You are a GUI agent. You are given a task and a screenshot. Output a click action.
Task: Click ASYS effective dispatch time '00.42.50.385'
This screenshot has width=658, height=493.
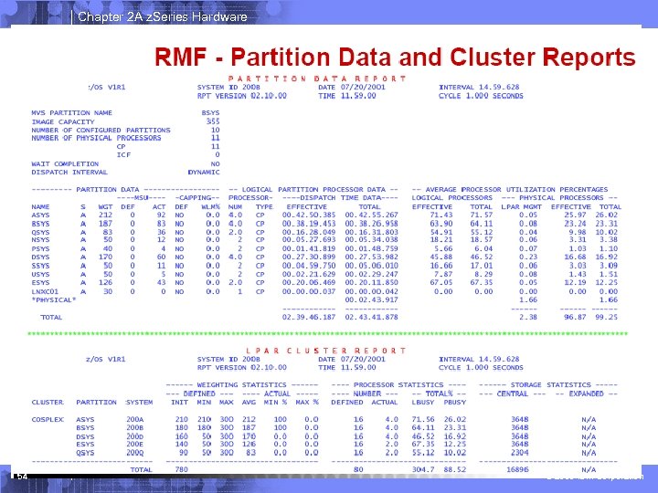[309, 215]
